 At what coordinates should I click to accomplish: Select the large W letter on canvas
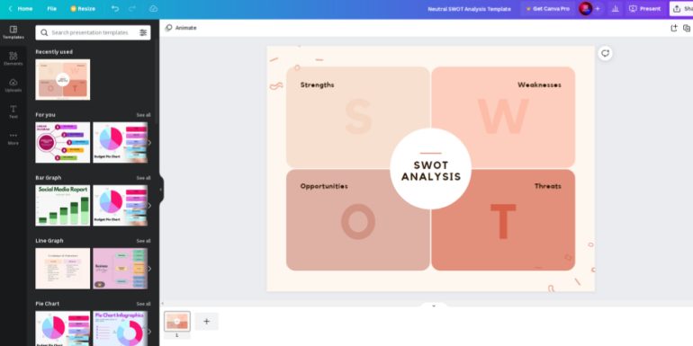[503, 117]
